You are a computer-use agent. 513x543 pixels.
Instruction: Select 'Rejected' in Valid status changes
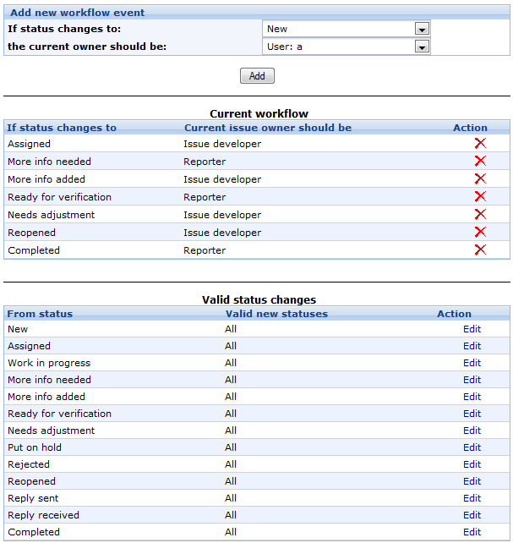point(29,464)
